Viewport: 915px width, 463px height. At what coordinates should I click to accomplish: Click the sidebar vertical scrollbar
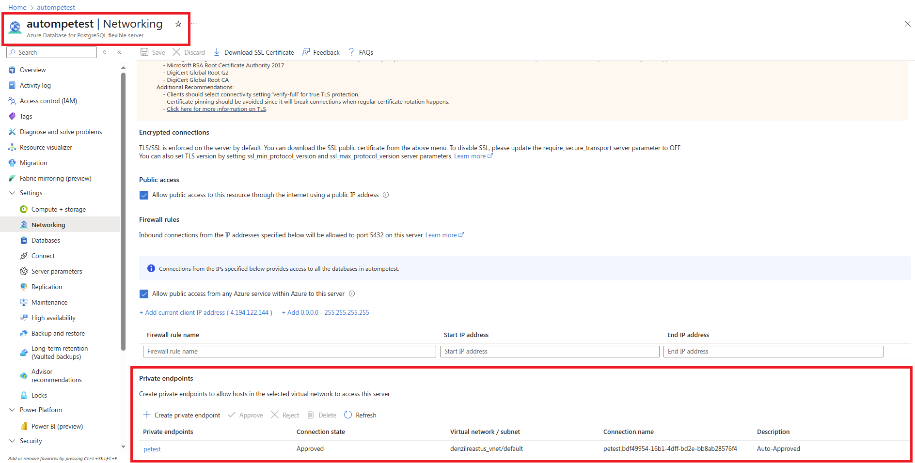tap(123, 211)
